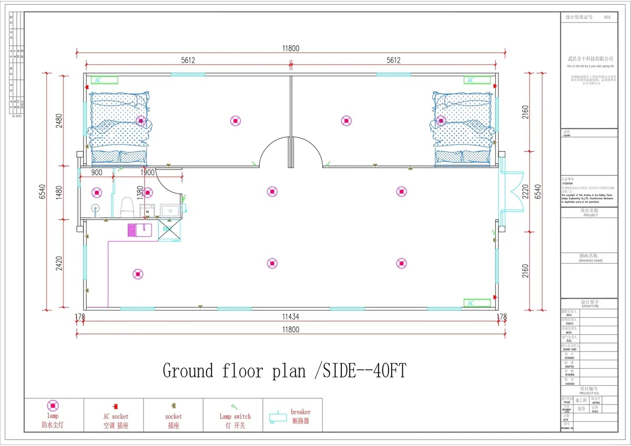Click the company name in the title block

[x=590, y=58]
